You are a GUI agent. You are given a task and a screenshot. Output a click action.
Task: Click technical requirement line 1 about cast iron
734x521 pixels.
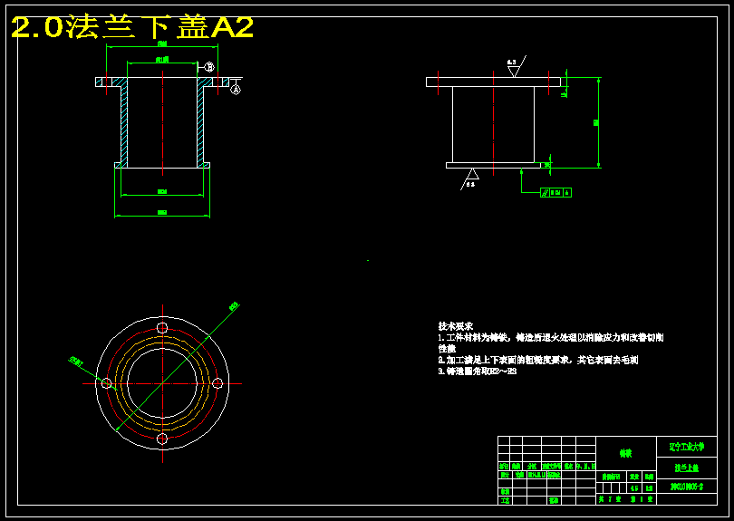pyautogui.click(x=551, y=343)
